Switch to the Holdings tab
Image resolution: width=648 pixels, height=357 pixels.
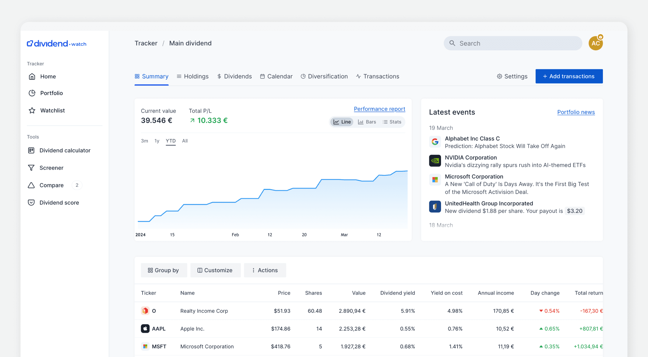click(x=193, y=76)
